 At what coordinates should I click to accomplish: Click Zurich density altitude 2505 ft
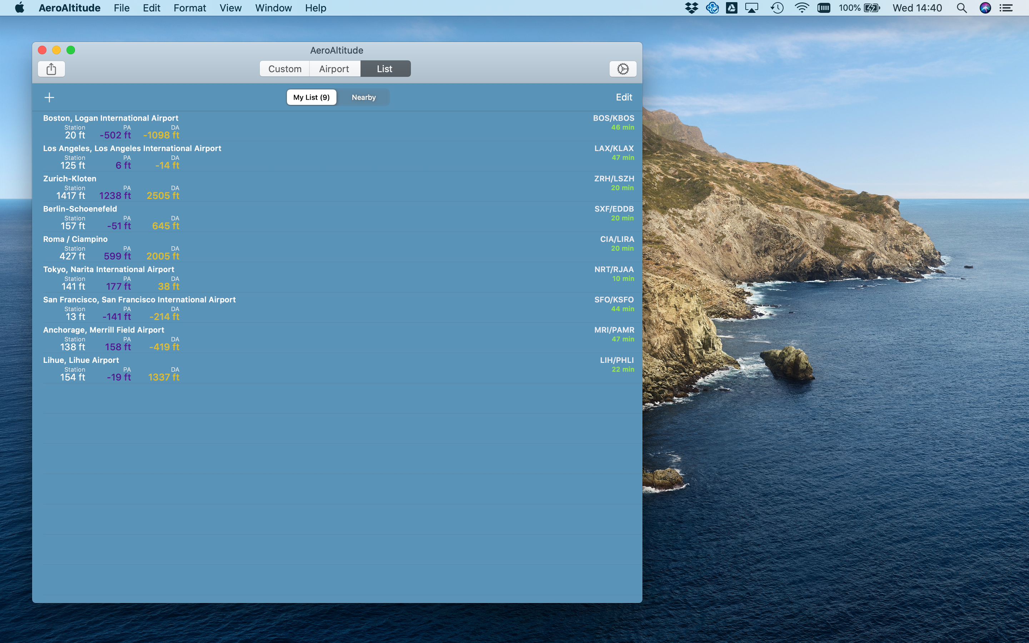click(x=163, y=195)
